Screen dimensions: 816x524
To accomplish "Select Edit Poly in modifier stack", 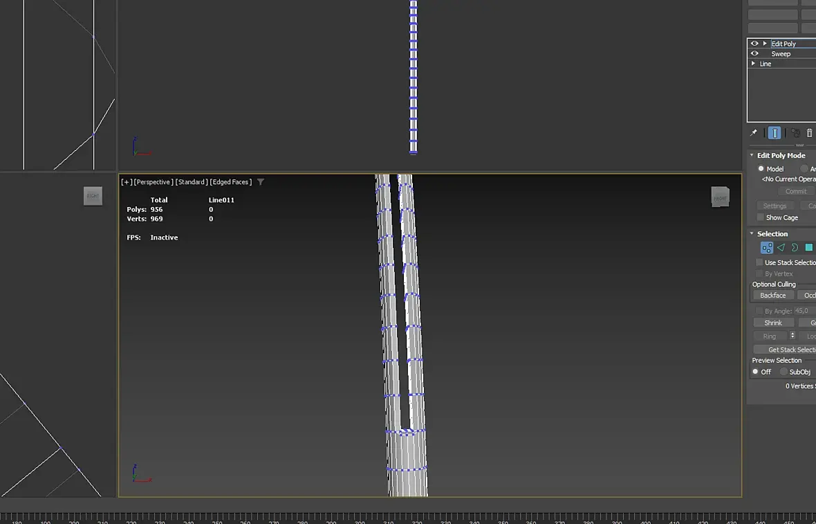I will pos(783,44).
